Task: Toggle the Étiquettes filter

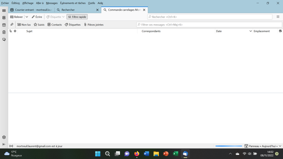Action: 73,25
